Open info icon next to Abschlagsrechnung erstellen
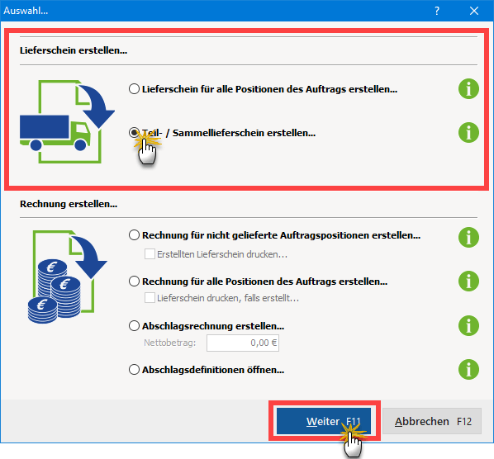Image resolution: width=494 pixels, height=459 pixels. pos(468,325)
